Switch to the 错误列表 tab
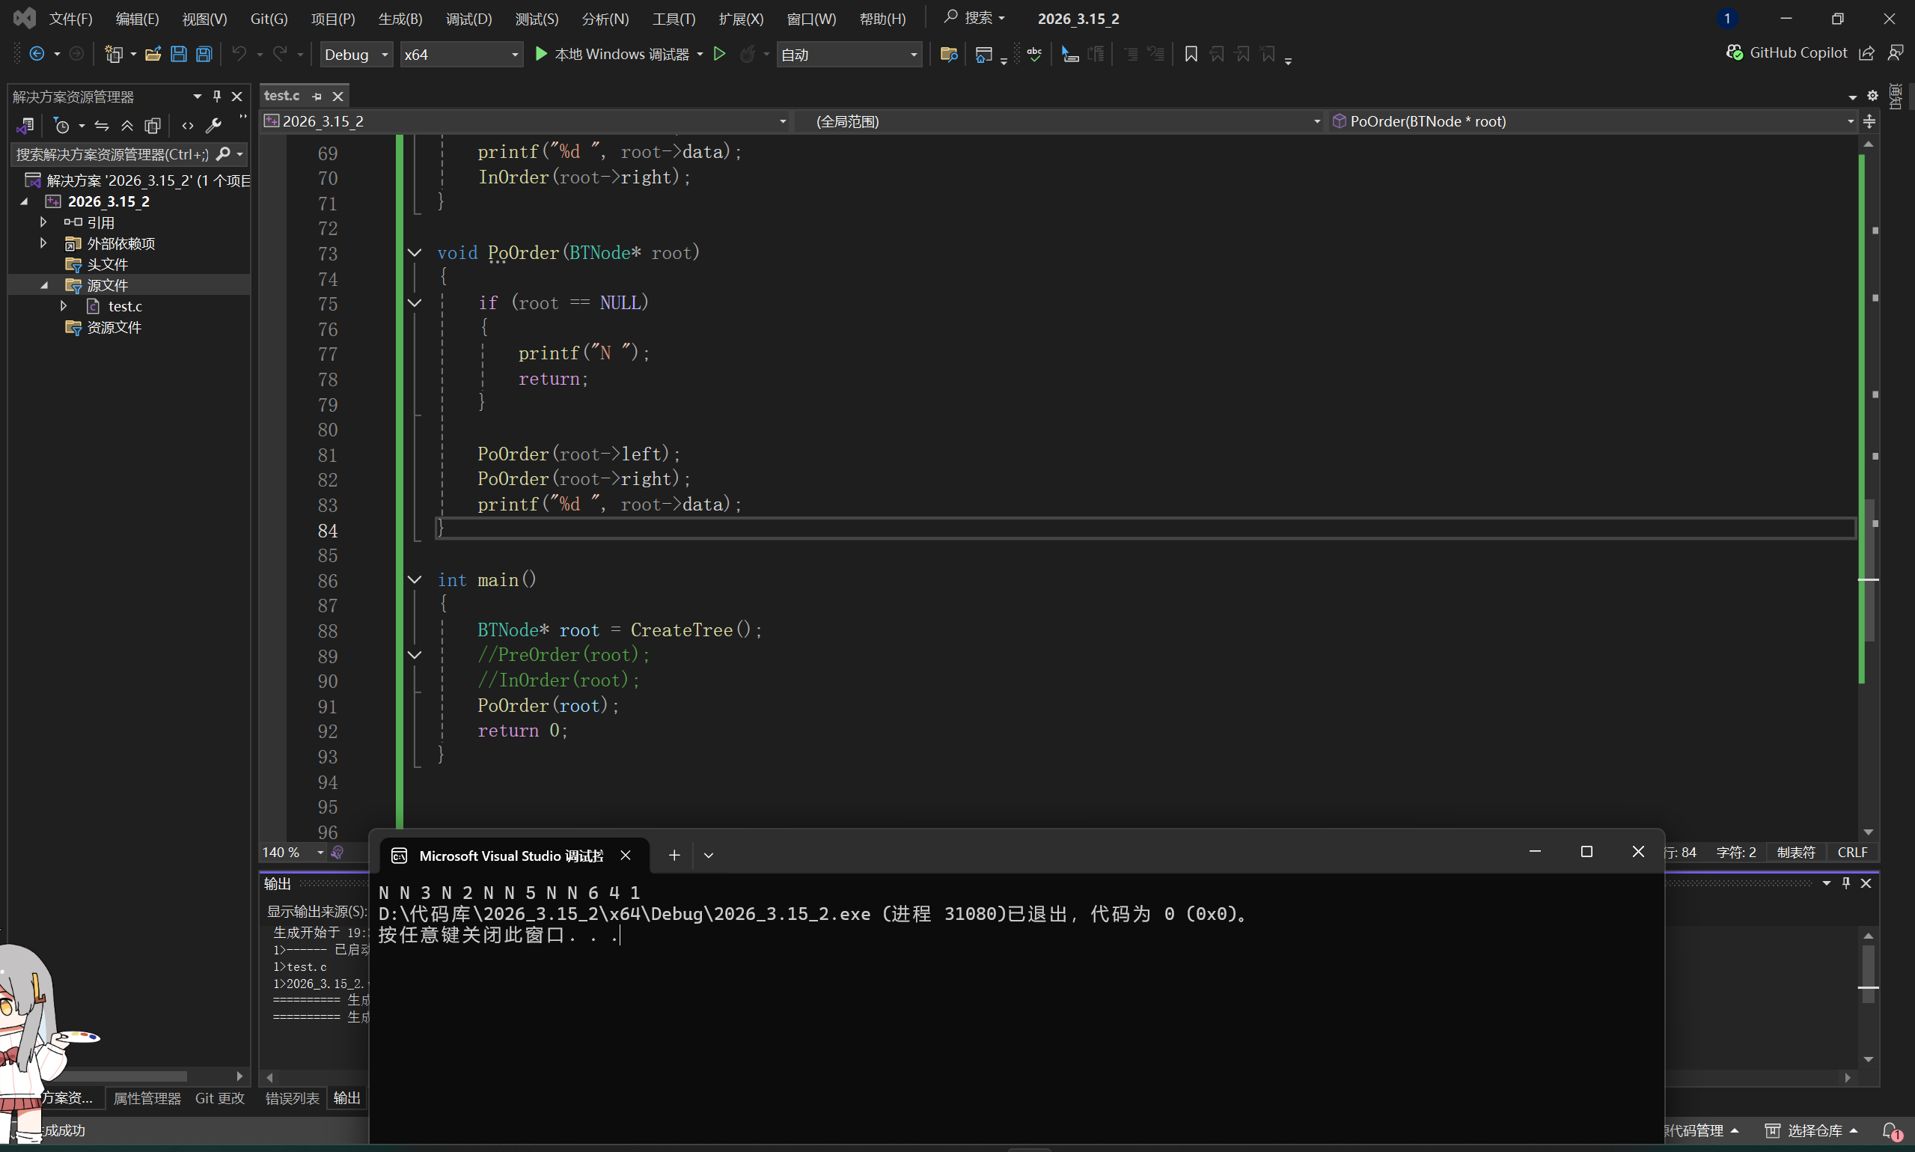Image resolution: width=1915 pixels, height=1152 pixels. (292, 1097)
